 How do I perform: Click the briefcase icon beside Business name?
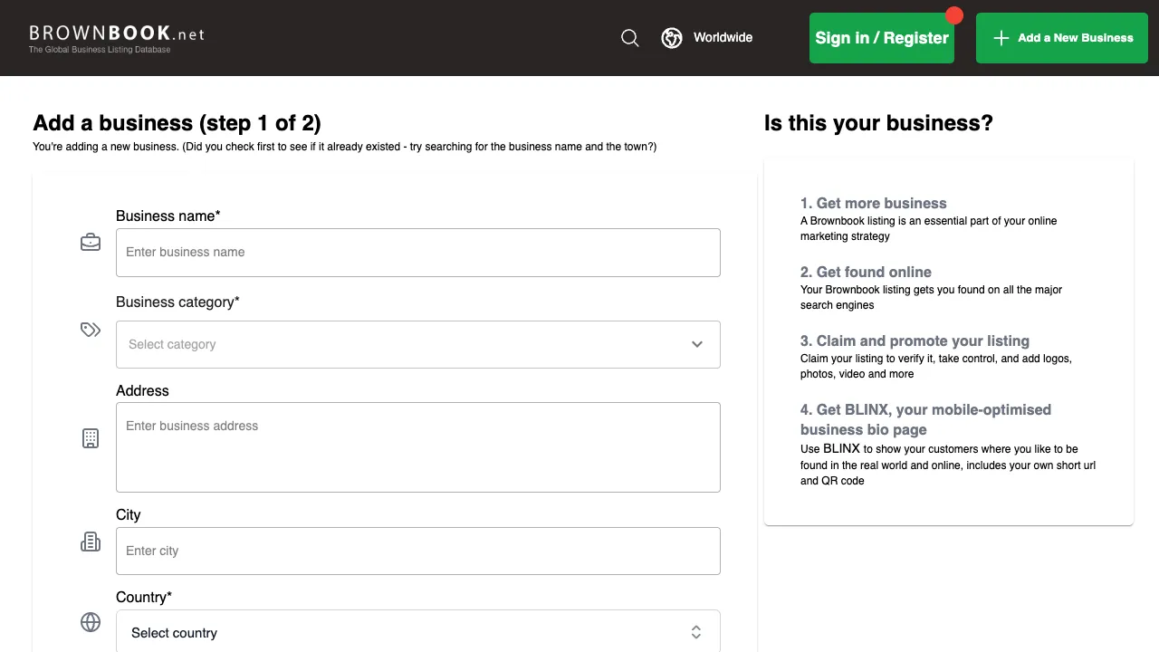(91, 243)
